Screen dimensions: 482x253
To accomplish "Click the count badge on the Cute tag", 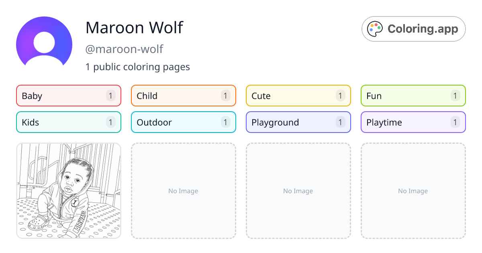I will 340,96.
